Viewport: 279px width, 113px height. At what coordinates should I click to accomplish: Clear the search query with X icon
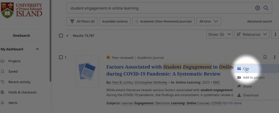(x=257, y=8)
